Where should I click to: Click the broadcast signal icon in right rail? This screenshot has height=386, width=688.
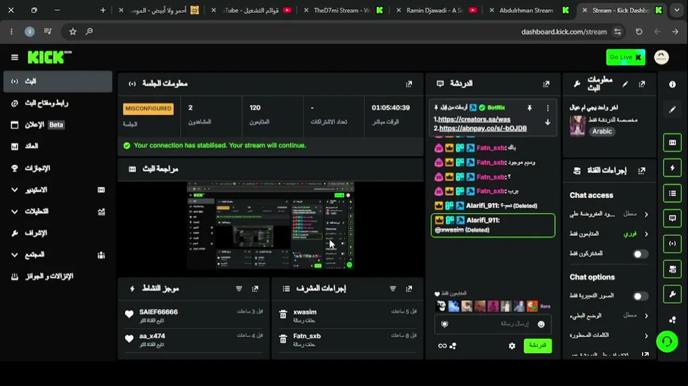pos(672,243)
